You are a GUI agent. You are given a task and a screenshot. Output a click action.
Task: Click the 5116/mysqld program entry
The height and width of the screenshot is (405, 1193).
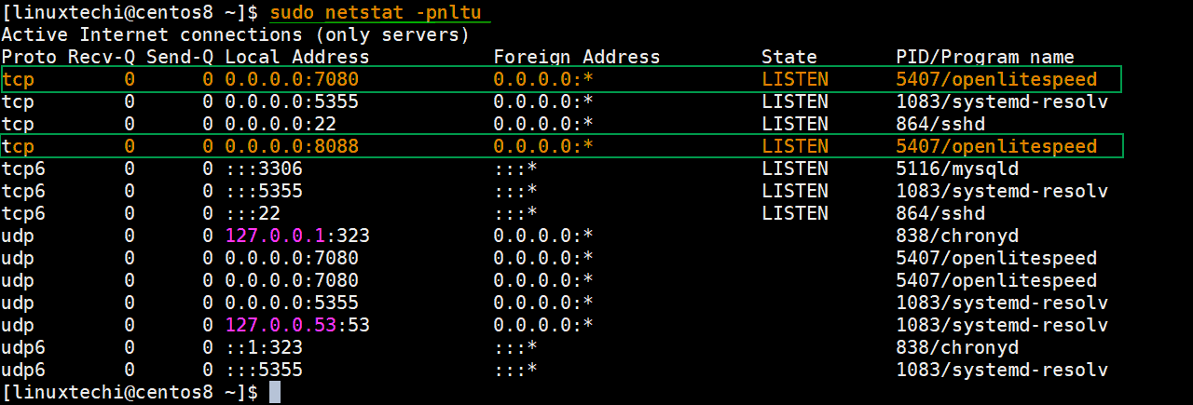[957, 169]
